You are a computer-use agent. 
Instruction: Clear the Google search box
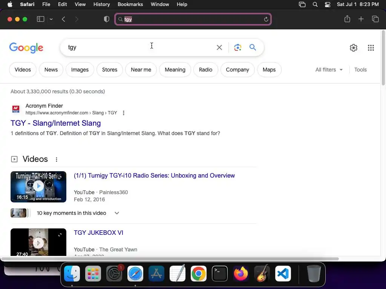[219, 47]
